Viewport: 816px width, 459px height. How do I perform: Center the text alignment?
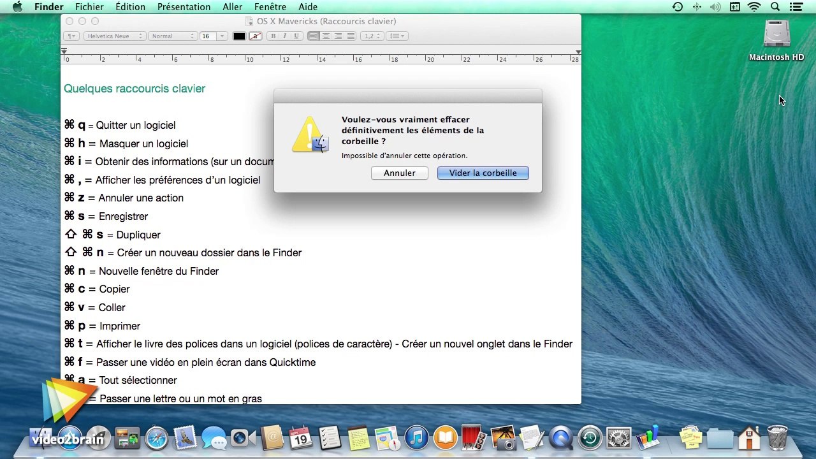(325, 36)
